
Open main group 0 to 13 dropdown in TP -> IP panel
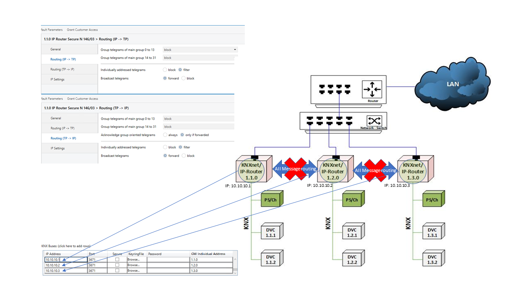pos(198,119)
